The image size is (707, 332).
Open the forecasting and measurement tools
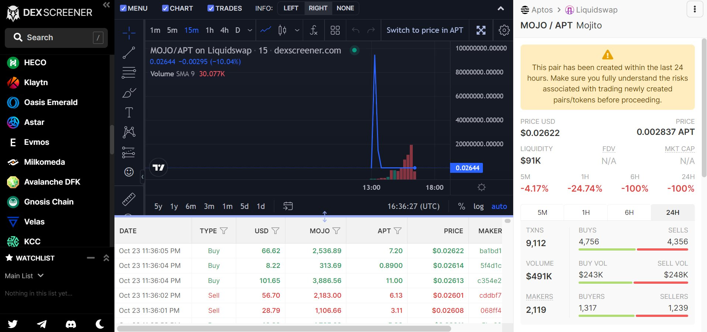pos(129,152)
